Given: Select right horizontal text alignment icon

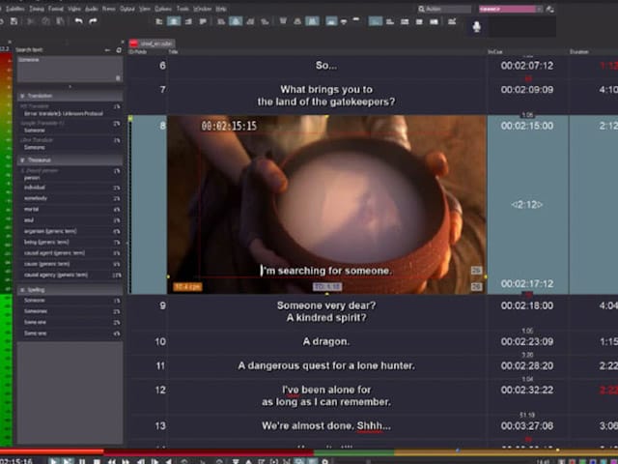Looking at the screenshot, I should click(x=188, y=21).
